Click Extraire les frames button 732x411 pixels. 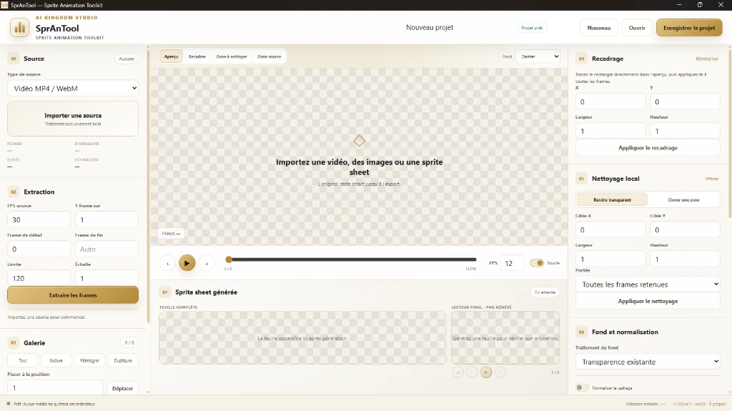(73, 295)
